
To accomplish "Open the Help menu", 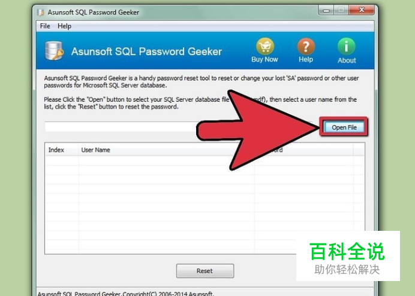I will click(64, 26).
